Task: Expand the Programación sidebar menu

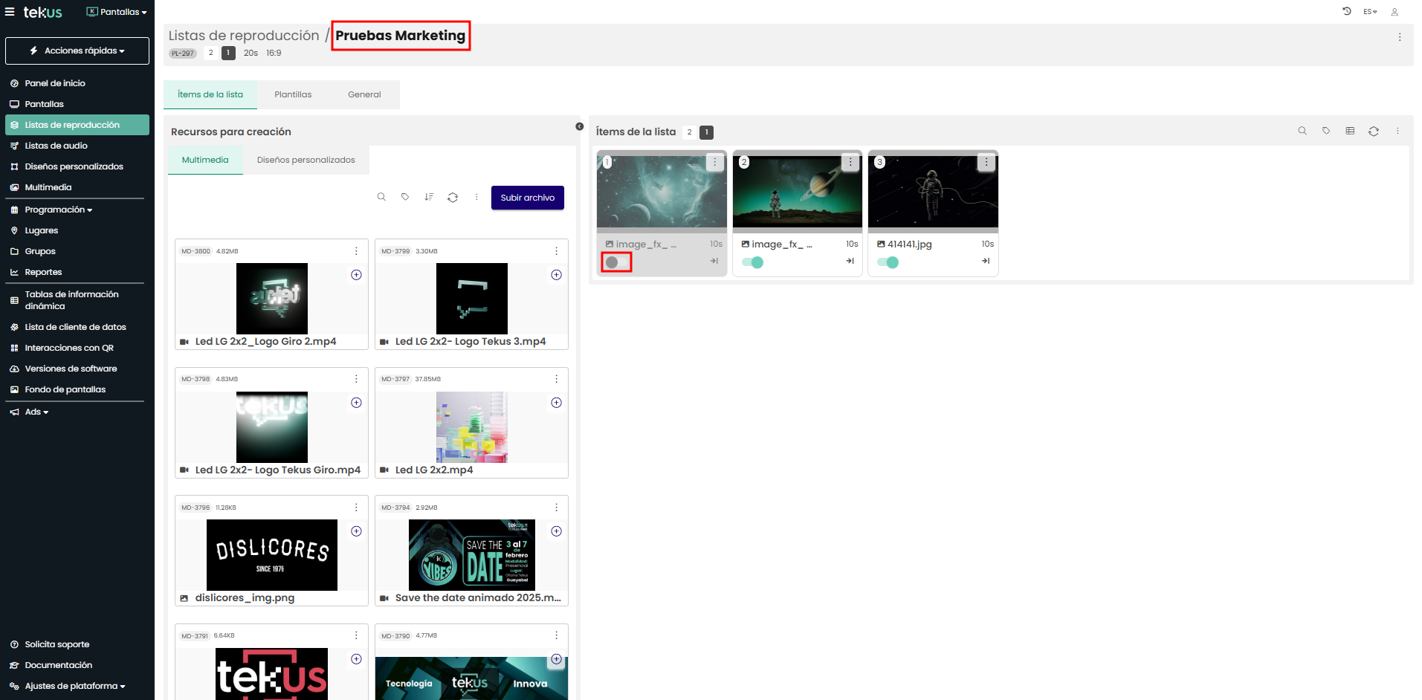Action: click(x=58, y=210)
